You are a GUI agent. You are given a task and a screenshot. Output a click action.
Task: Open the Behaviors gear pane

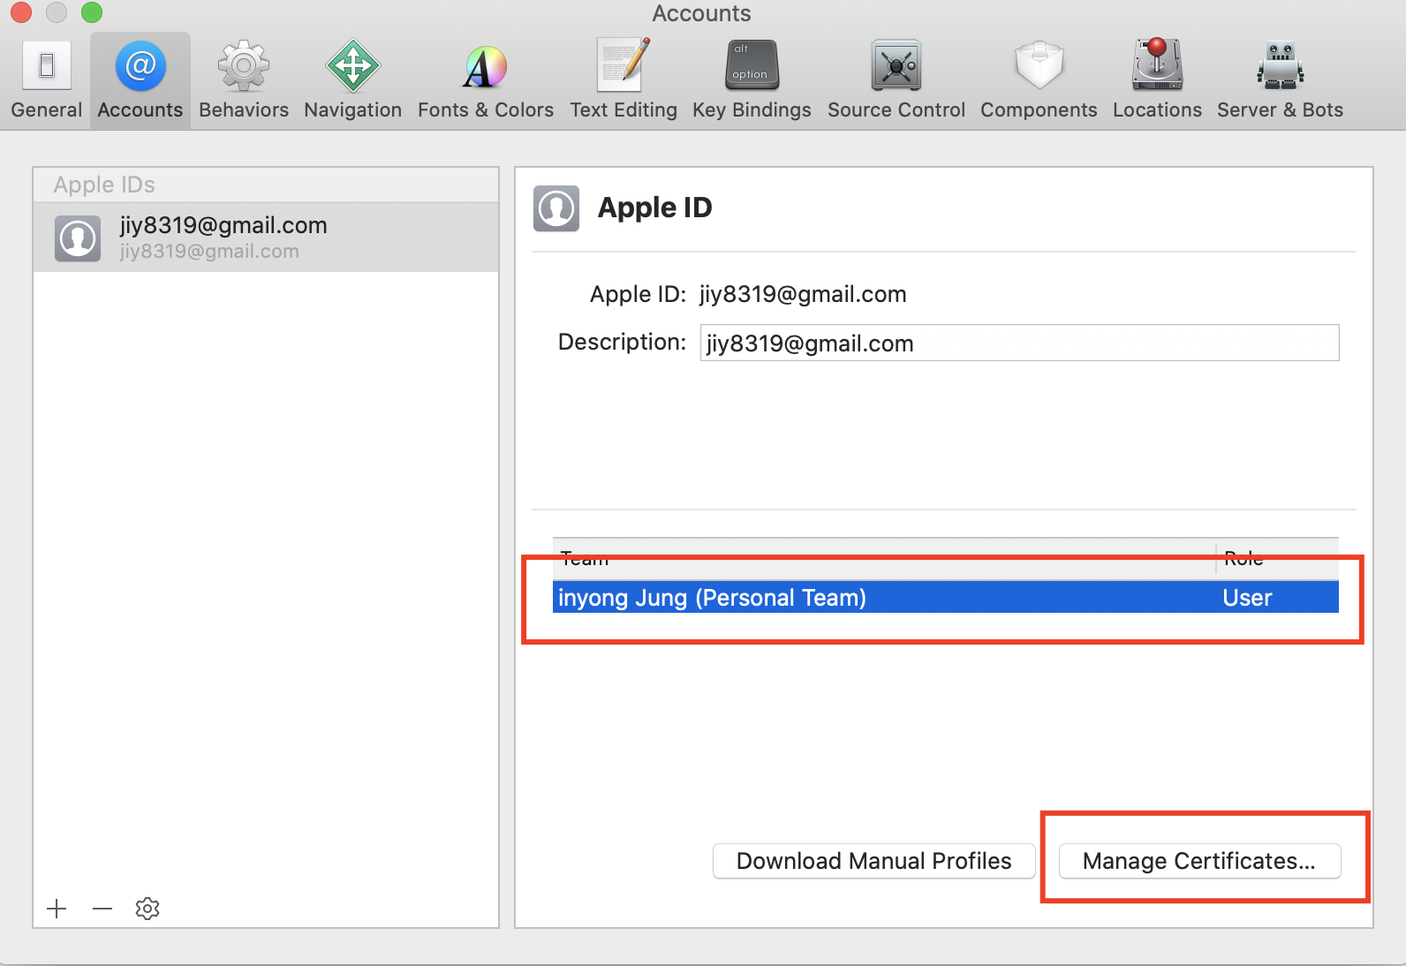click(x=244, y=79)
